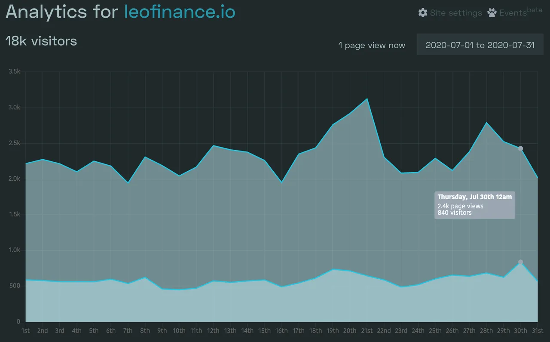550x342 pixels.
Task: Click the 500 y-axis label
Action: tap(15, 286)
